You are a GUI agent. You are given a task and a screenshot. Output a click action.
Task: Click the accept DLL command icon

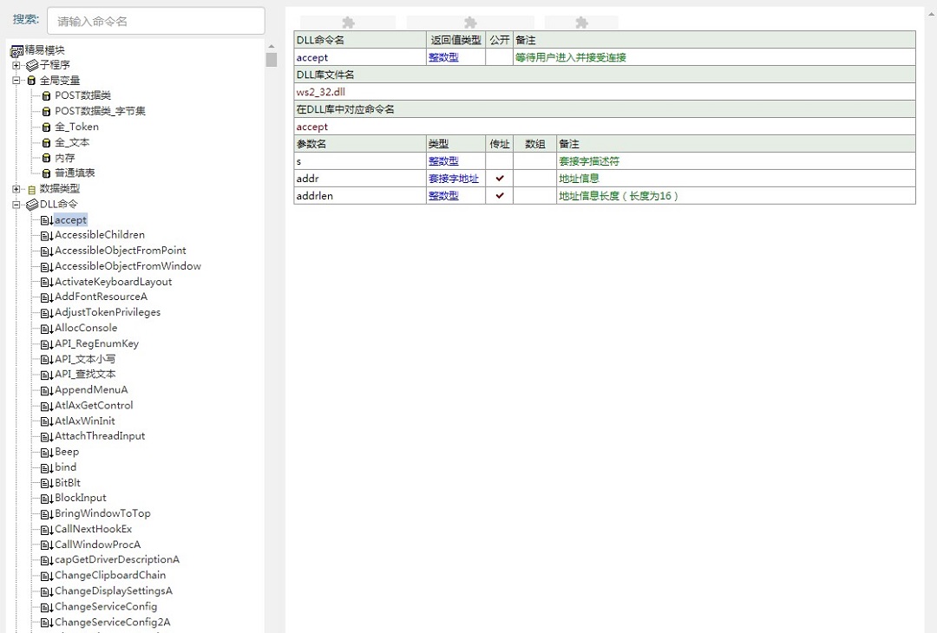tap(47, 220)
